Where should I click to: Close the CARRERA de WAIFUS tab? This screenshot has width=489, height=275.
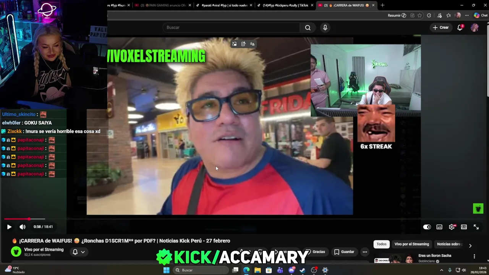tap(373, 5)
